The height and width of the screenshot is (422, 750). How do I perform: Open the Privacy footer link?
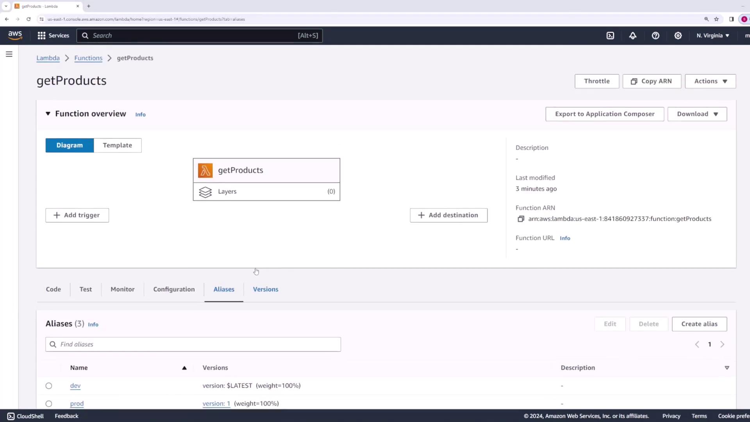[671, 416]
